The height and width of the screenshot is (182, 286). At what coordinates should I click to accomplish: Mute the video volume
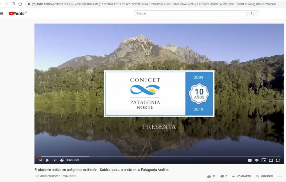pos(62,160)
